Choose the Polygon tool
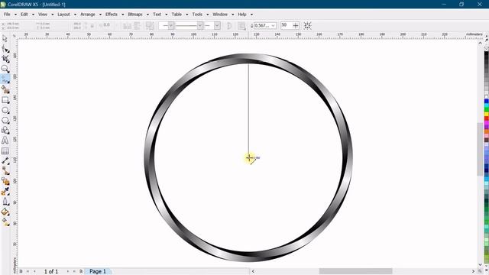 coord(5,121)
